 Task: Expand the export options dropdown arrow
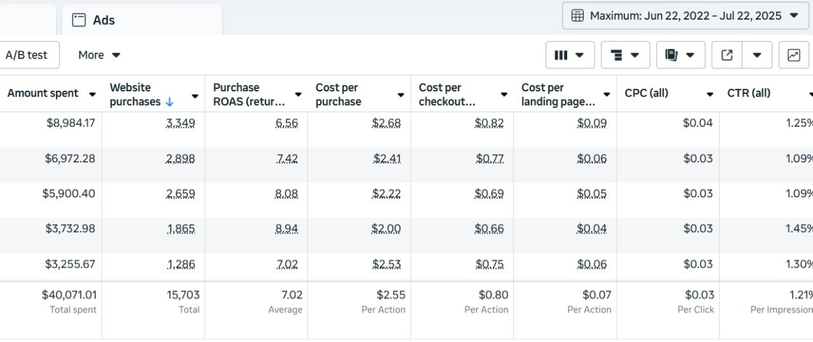757,55
